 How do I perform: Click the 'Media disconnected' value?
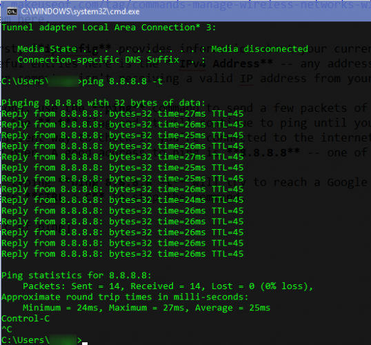tap(259, 49)
